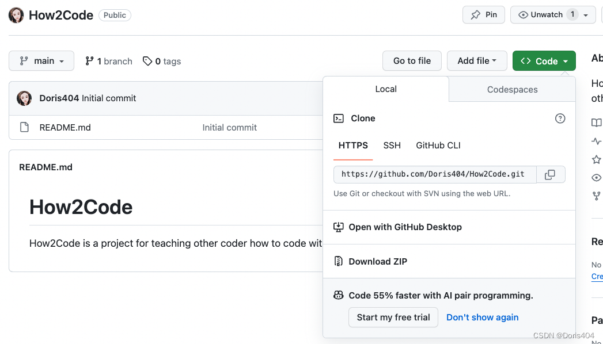Screen dimensions: 603x344
Task: Click the Copilot icon by AI pair programming
Action: pos(339,295)
